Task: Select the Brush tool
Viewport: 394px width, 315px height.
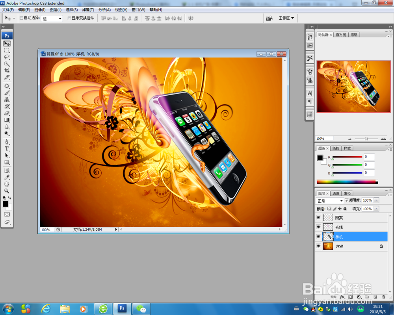Action: pos(7,93)
